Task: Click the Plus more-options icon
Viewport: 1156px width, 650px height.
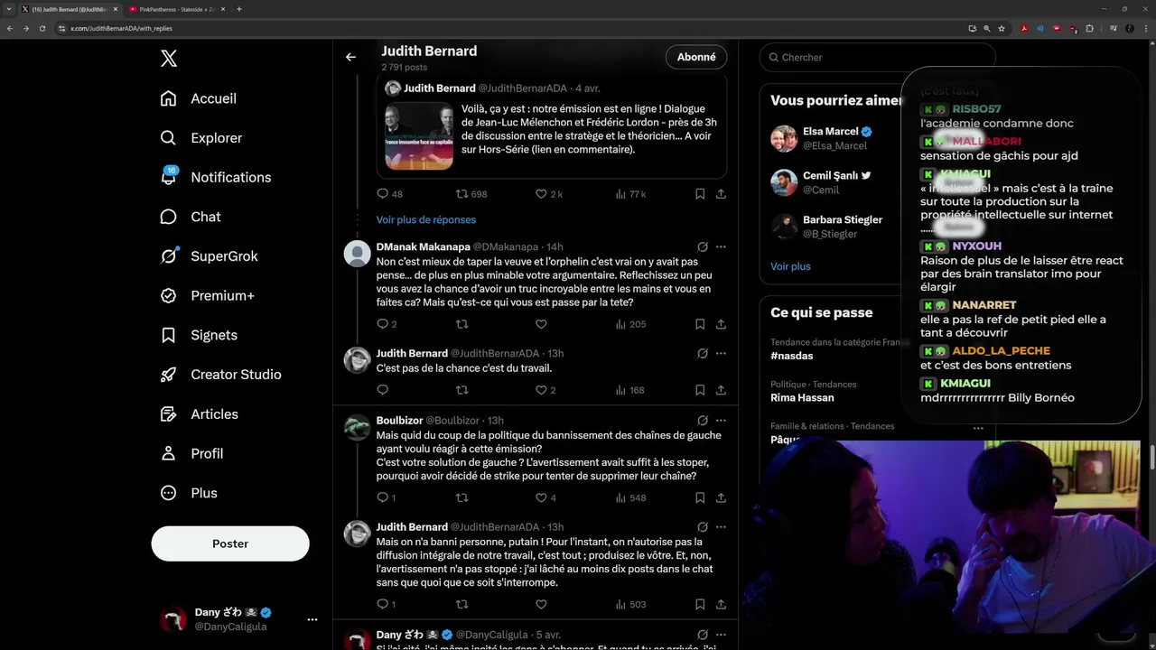Action: click(168, 493)
